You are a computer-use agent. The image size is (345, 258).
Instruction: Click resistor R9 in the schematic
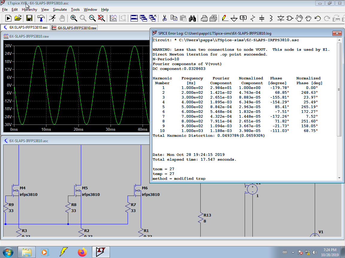coord(6,208)
